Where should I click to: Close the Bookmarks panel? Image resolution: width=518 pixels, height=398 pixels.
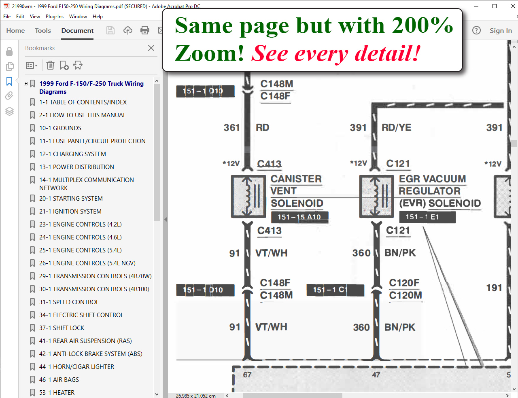click(151, 48)
